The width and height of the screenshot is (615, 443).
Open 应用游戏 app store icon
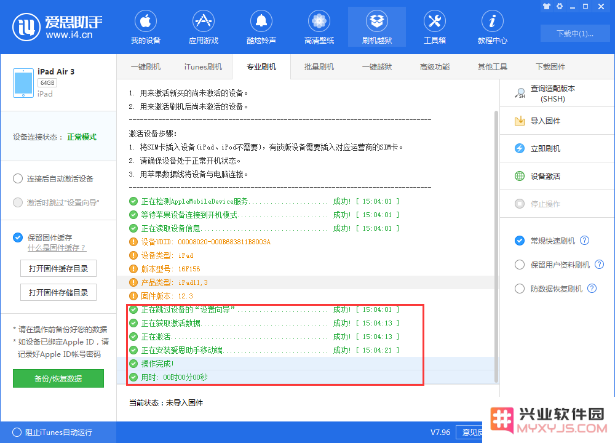[x=203, y=21]
